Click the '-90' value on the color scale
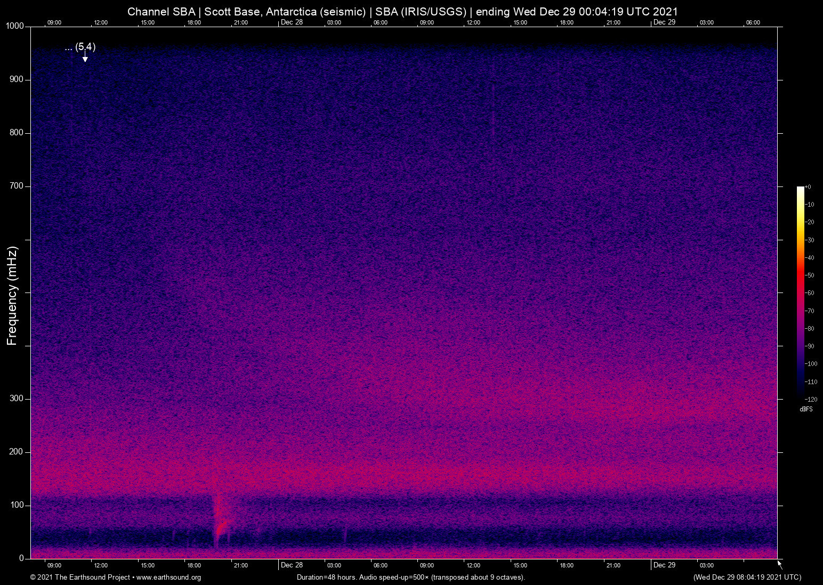This screenshot has height=585, width=823. click(x=810, y=346)
